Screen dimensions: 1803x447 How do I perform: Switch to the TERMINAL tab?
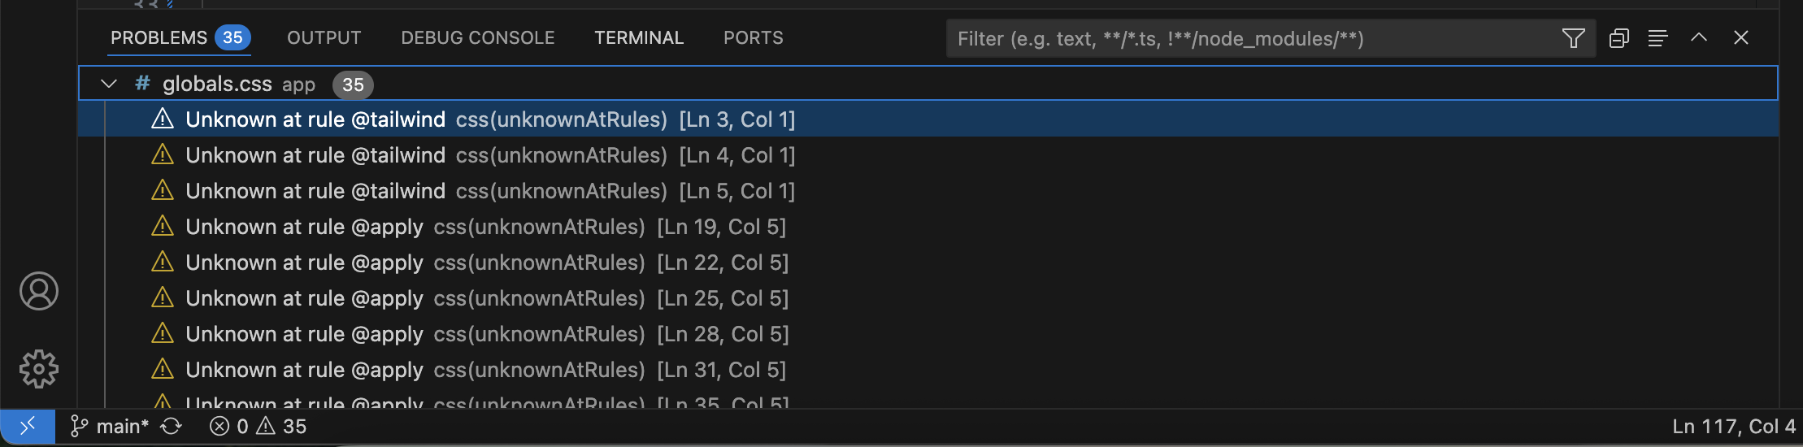(639, 38)
